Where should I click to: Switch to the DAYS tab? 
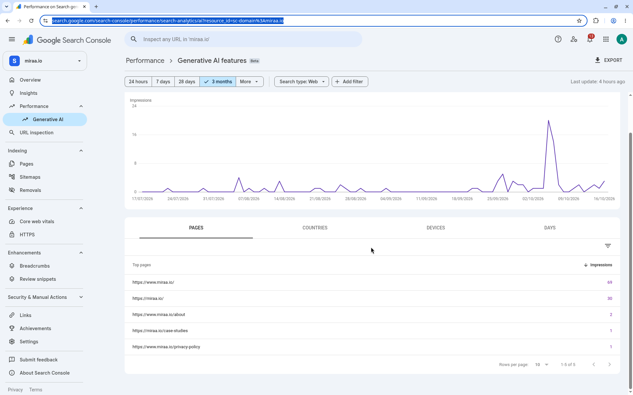click(550, 228)
